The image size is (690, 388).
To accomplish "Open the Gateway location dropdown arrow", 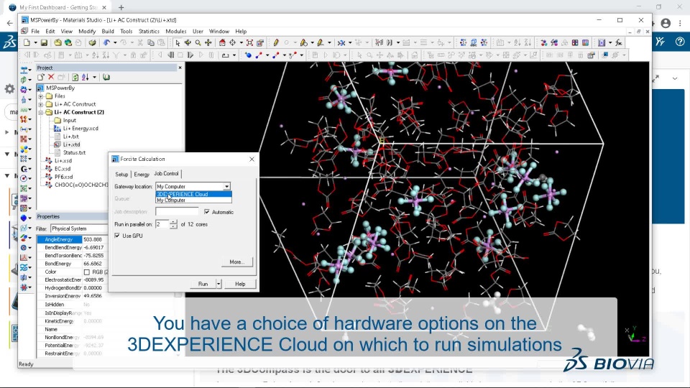I will [226, 187].
